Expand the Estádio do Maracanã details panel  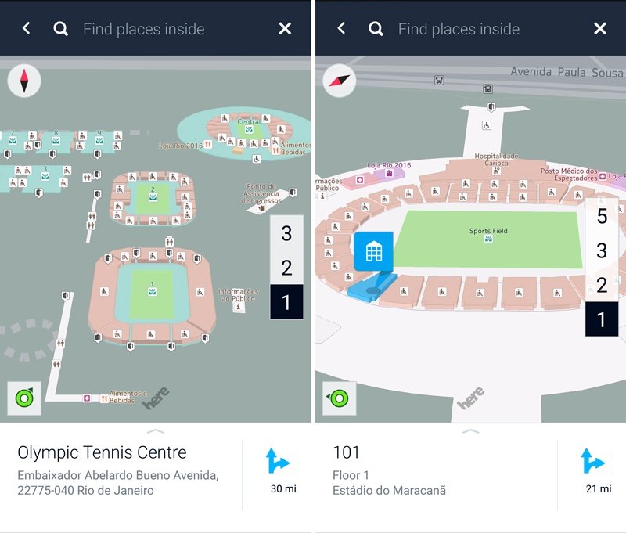[x=471, y=431]
